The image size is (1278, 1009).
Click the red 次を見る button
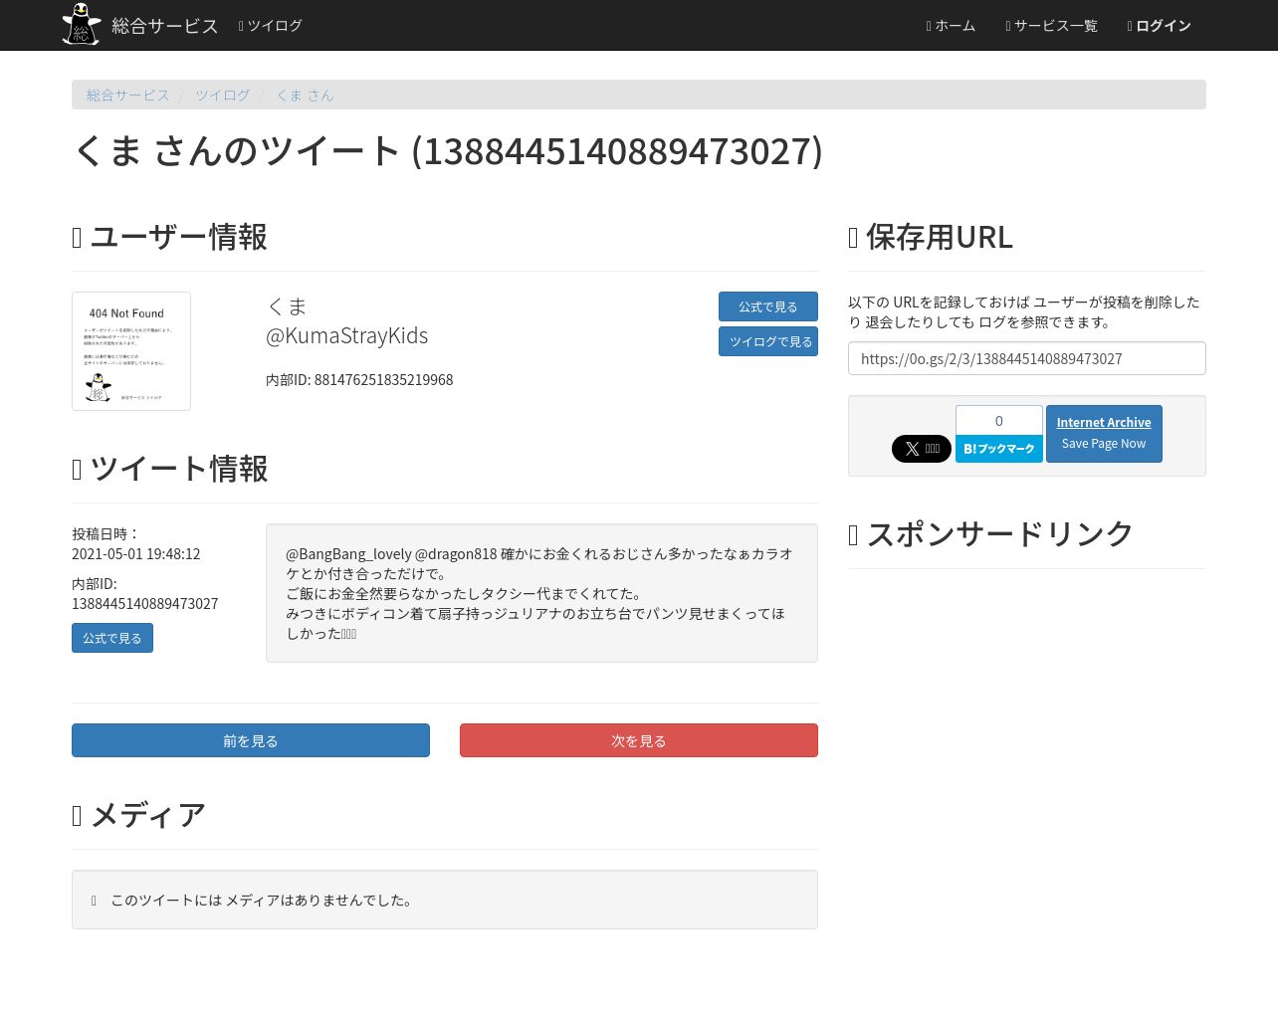point(638,740)
